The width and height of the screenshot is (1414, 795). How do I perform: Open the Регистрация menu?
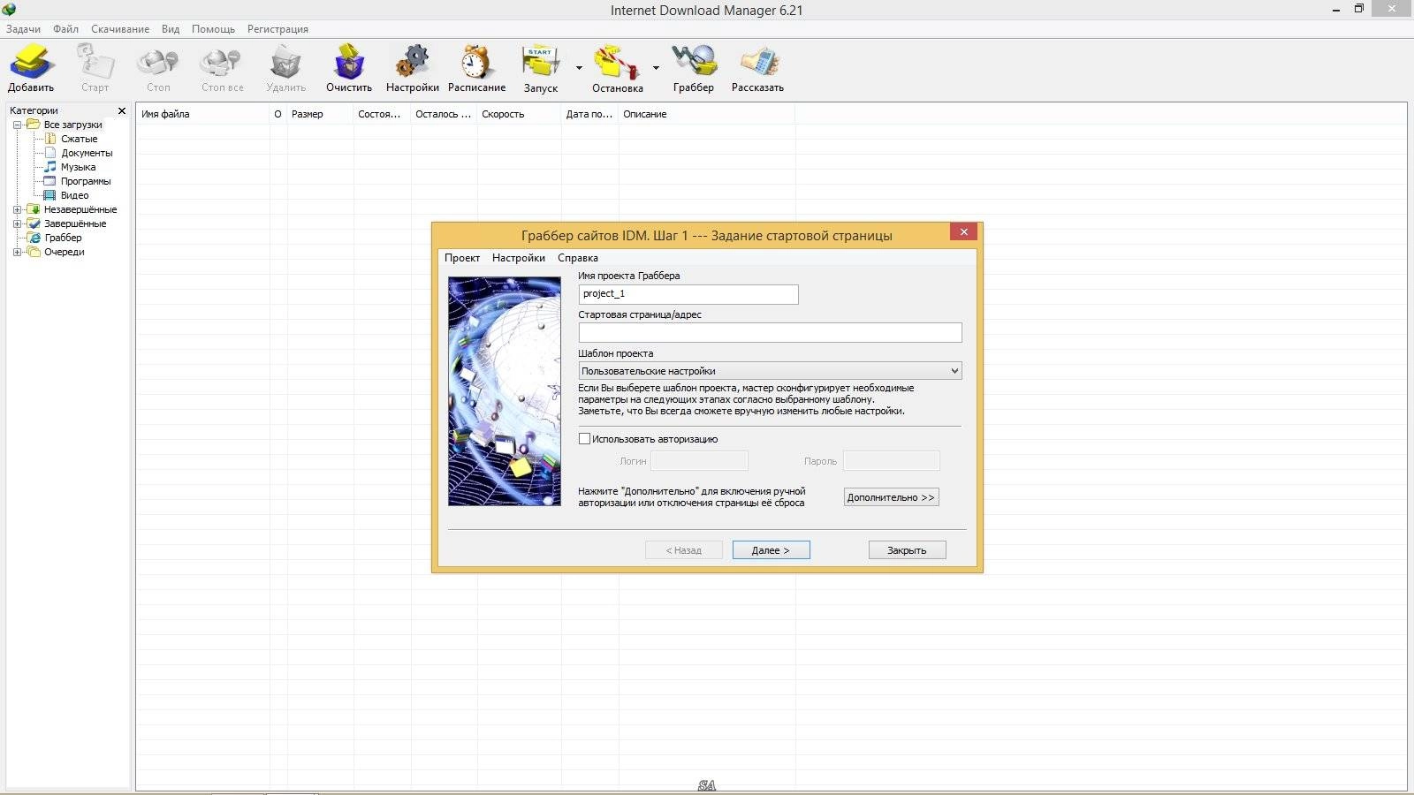(x=277, y=29)
